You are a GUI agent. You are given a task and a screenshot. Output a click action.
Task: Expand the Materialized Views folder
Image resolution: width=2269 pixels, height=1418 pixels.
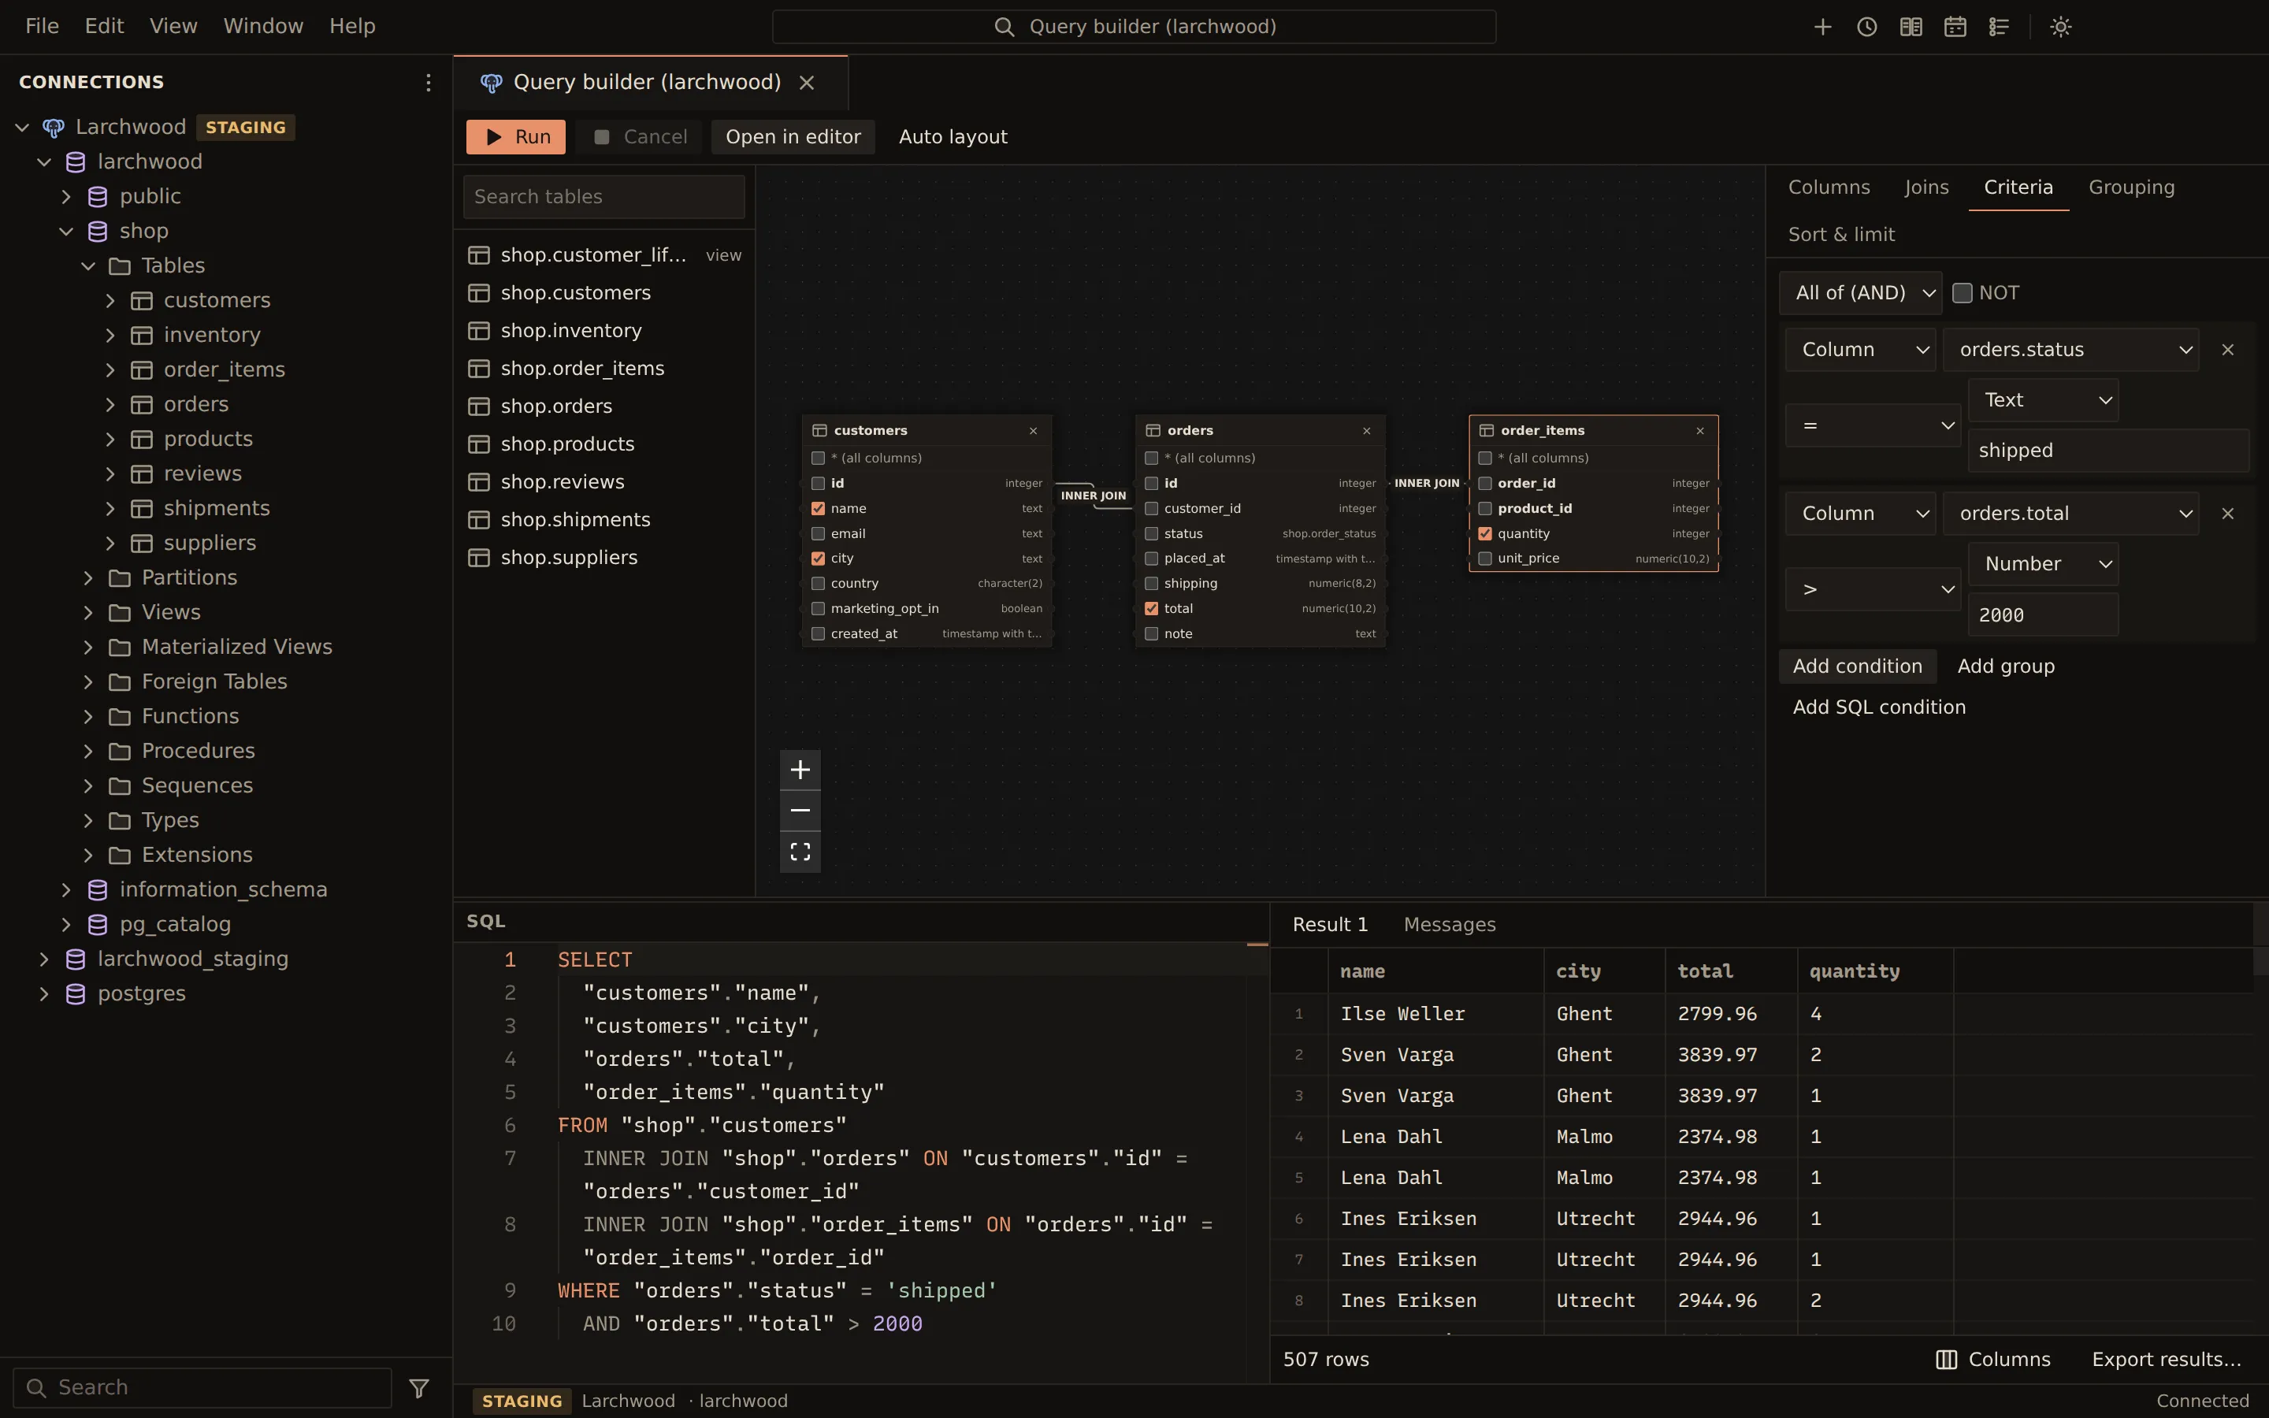(x=88, y=647)
